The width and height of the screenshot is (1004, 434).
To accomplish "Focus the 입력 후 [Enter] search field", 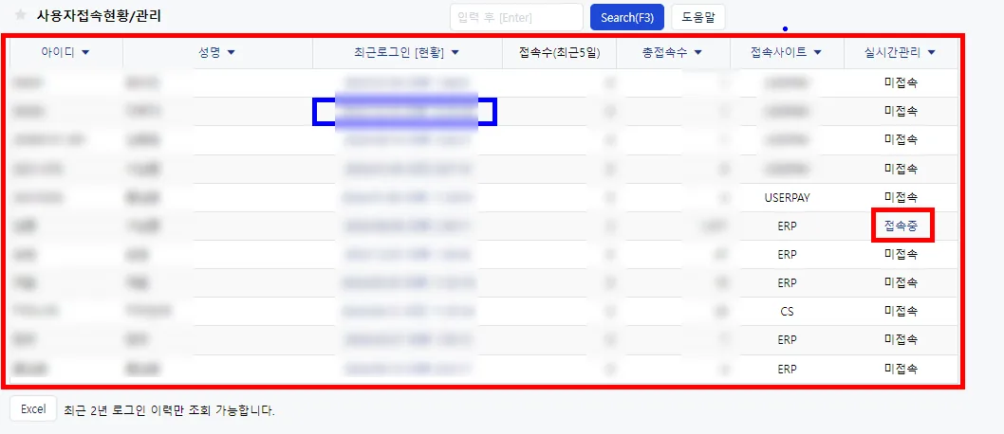I will [x=516, y=17].
